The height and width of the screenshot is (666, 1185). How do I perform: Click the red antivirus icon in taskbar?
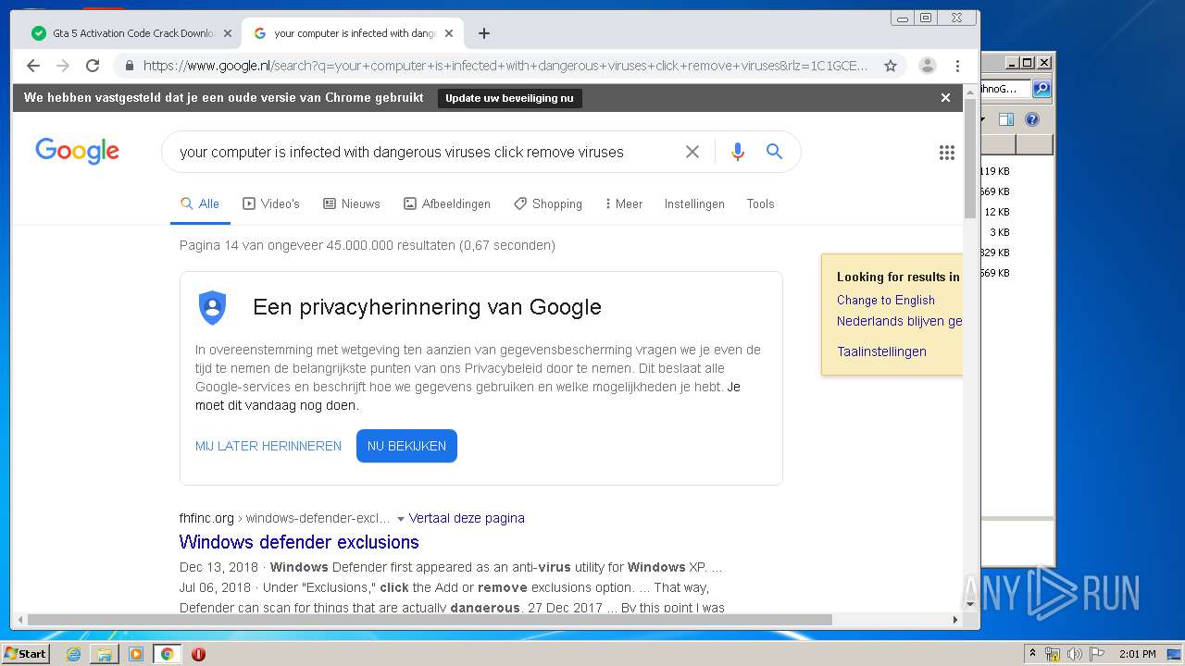click(198, 654)
